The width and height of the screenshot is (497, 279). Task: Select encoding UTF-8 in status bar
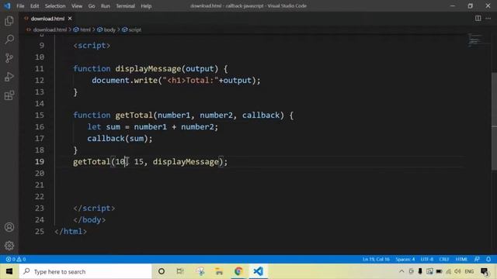(426, 259)
